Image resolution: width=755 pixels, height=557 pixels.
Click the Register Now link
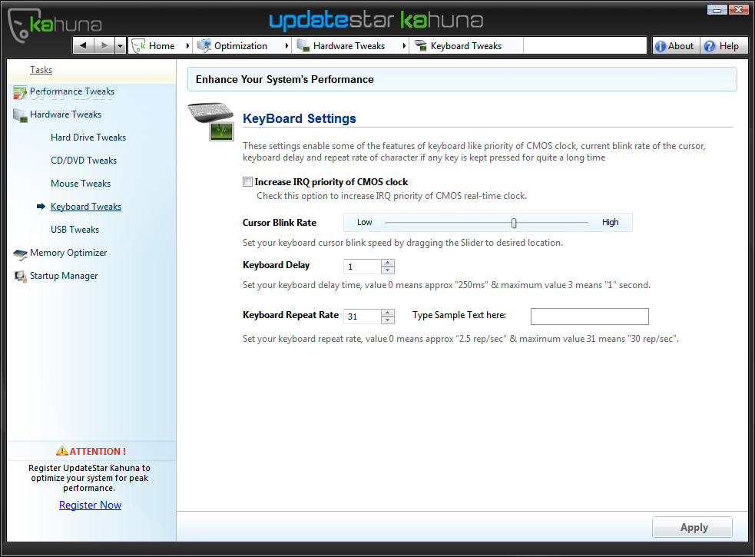90,505
